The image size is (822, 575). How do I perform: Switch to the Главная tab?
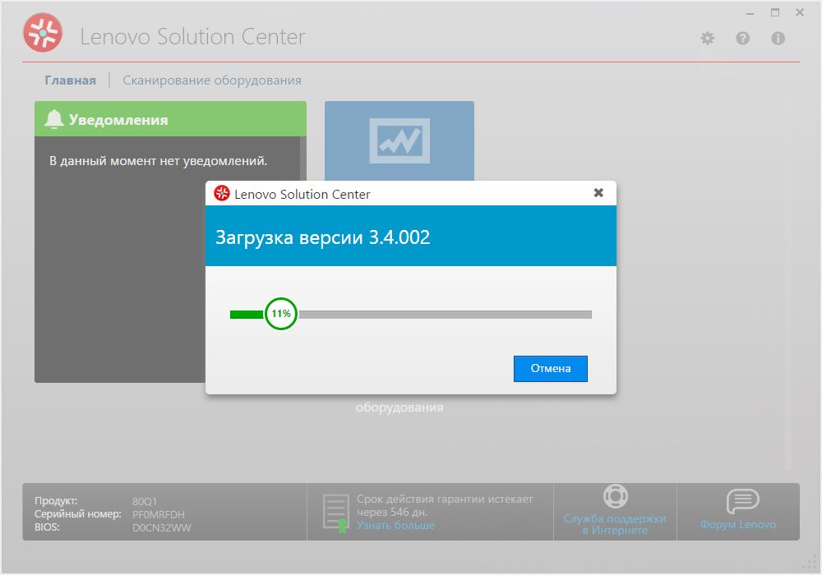pyautogui.click(x=70, y=80)
